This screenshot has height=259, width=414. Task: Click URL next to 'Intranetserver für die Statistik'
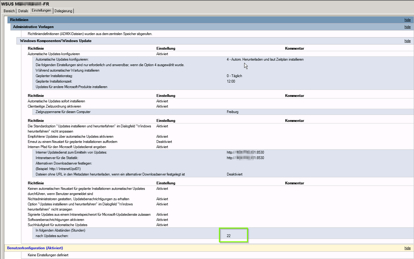point(245,158)
